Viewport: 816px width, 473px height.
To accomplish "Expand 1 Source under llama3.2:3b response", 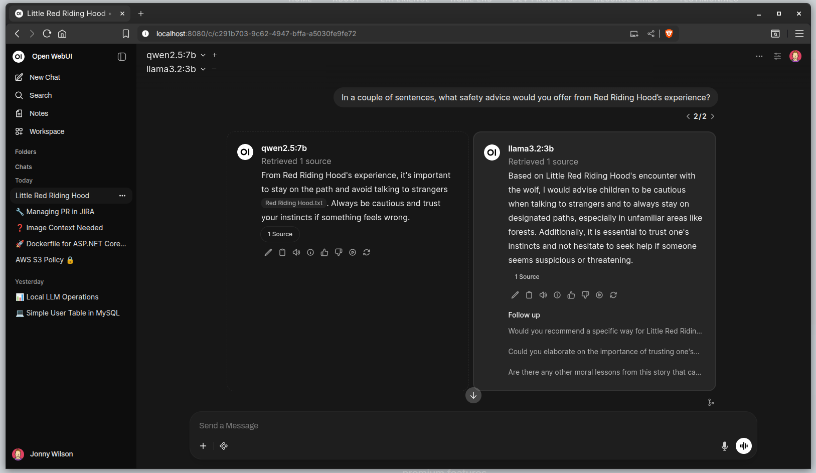I will pos(527,277).
